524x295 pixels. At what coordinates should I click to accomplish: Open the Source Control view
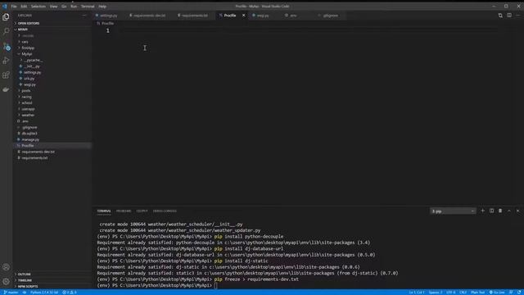point(6,46)
